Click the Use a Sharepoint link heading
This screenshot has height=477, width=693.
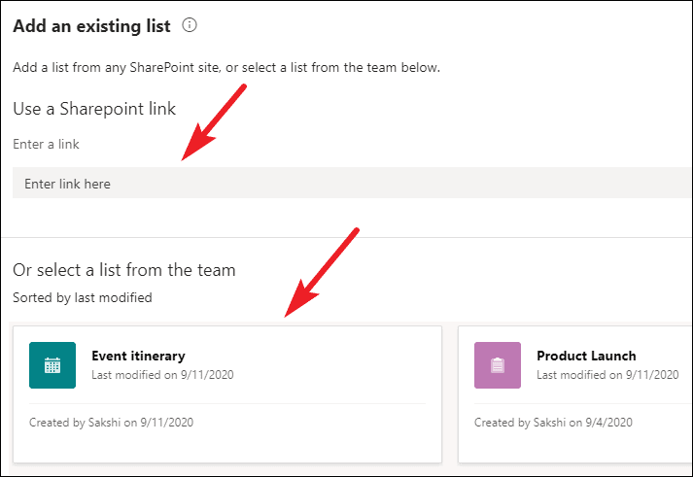point(94,109)
